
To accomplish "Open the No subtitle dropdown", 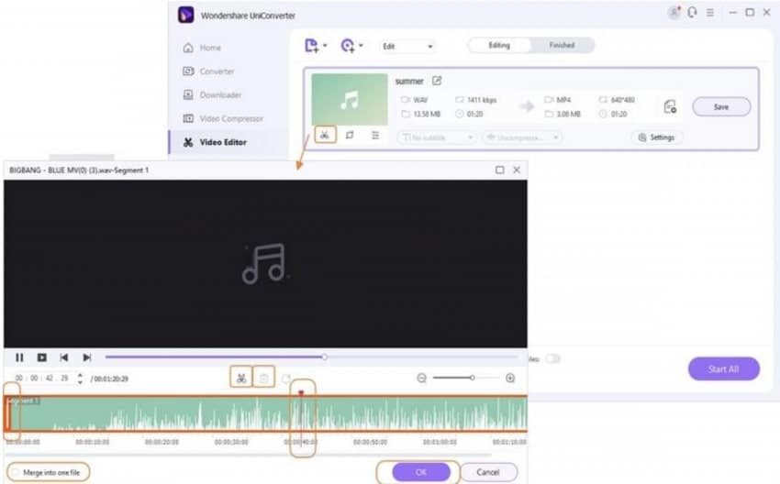I will (436, 137).
